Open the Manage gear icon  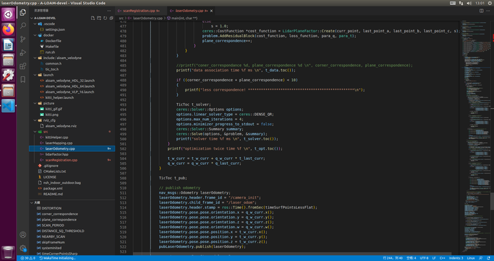(x=23, y=248)
